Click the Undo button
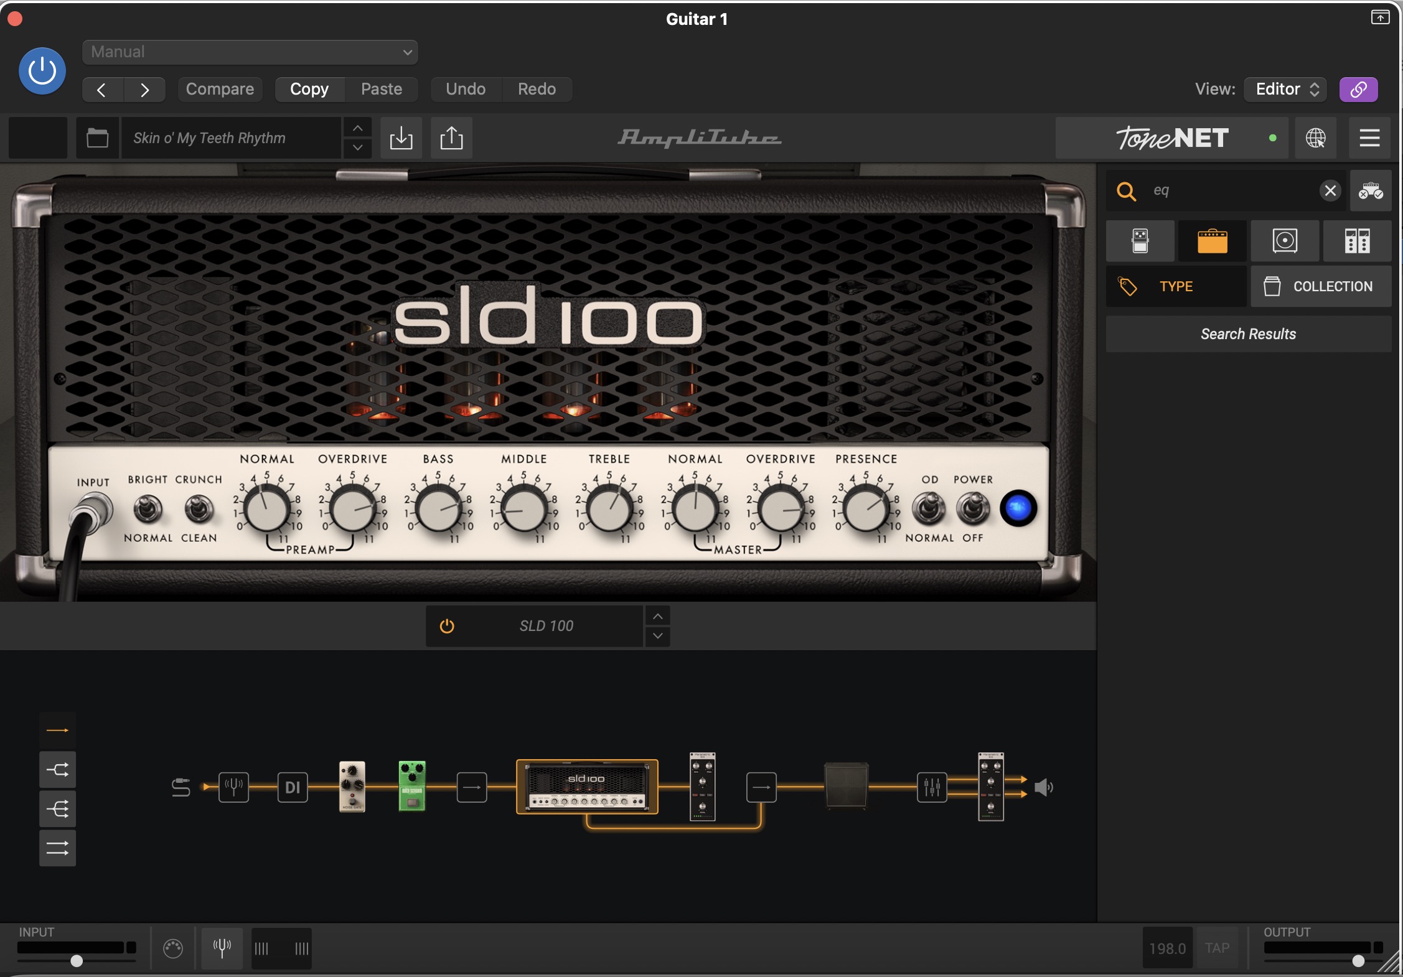This screenshot has width=1403, height=977. coord(466,89)
